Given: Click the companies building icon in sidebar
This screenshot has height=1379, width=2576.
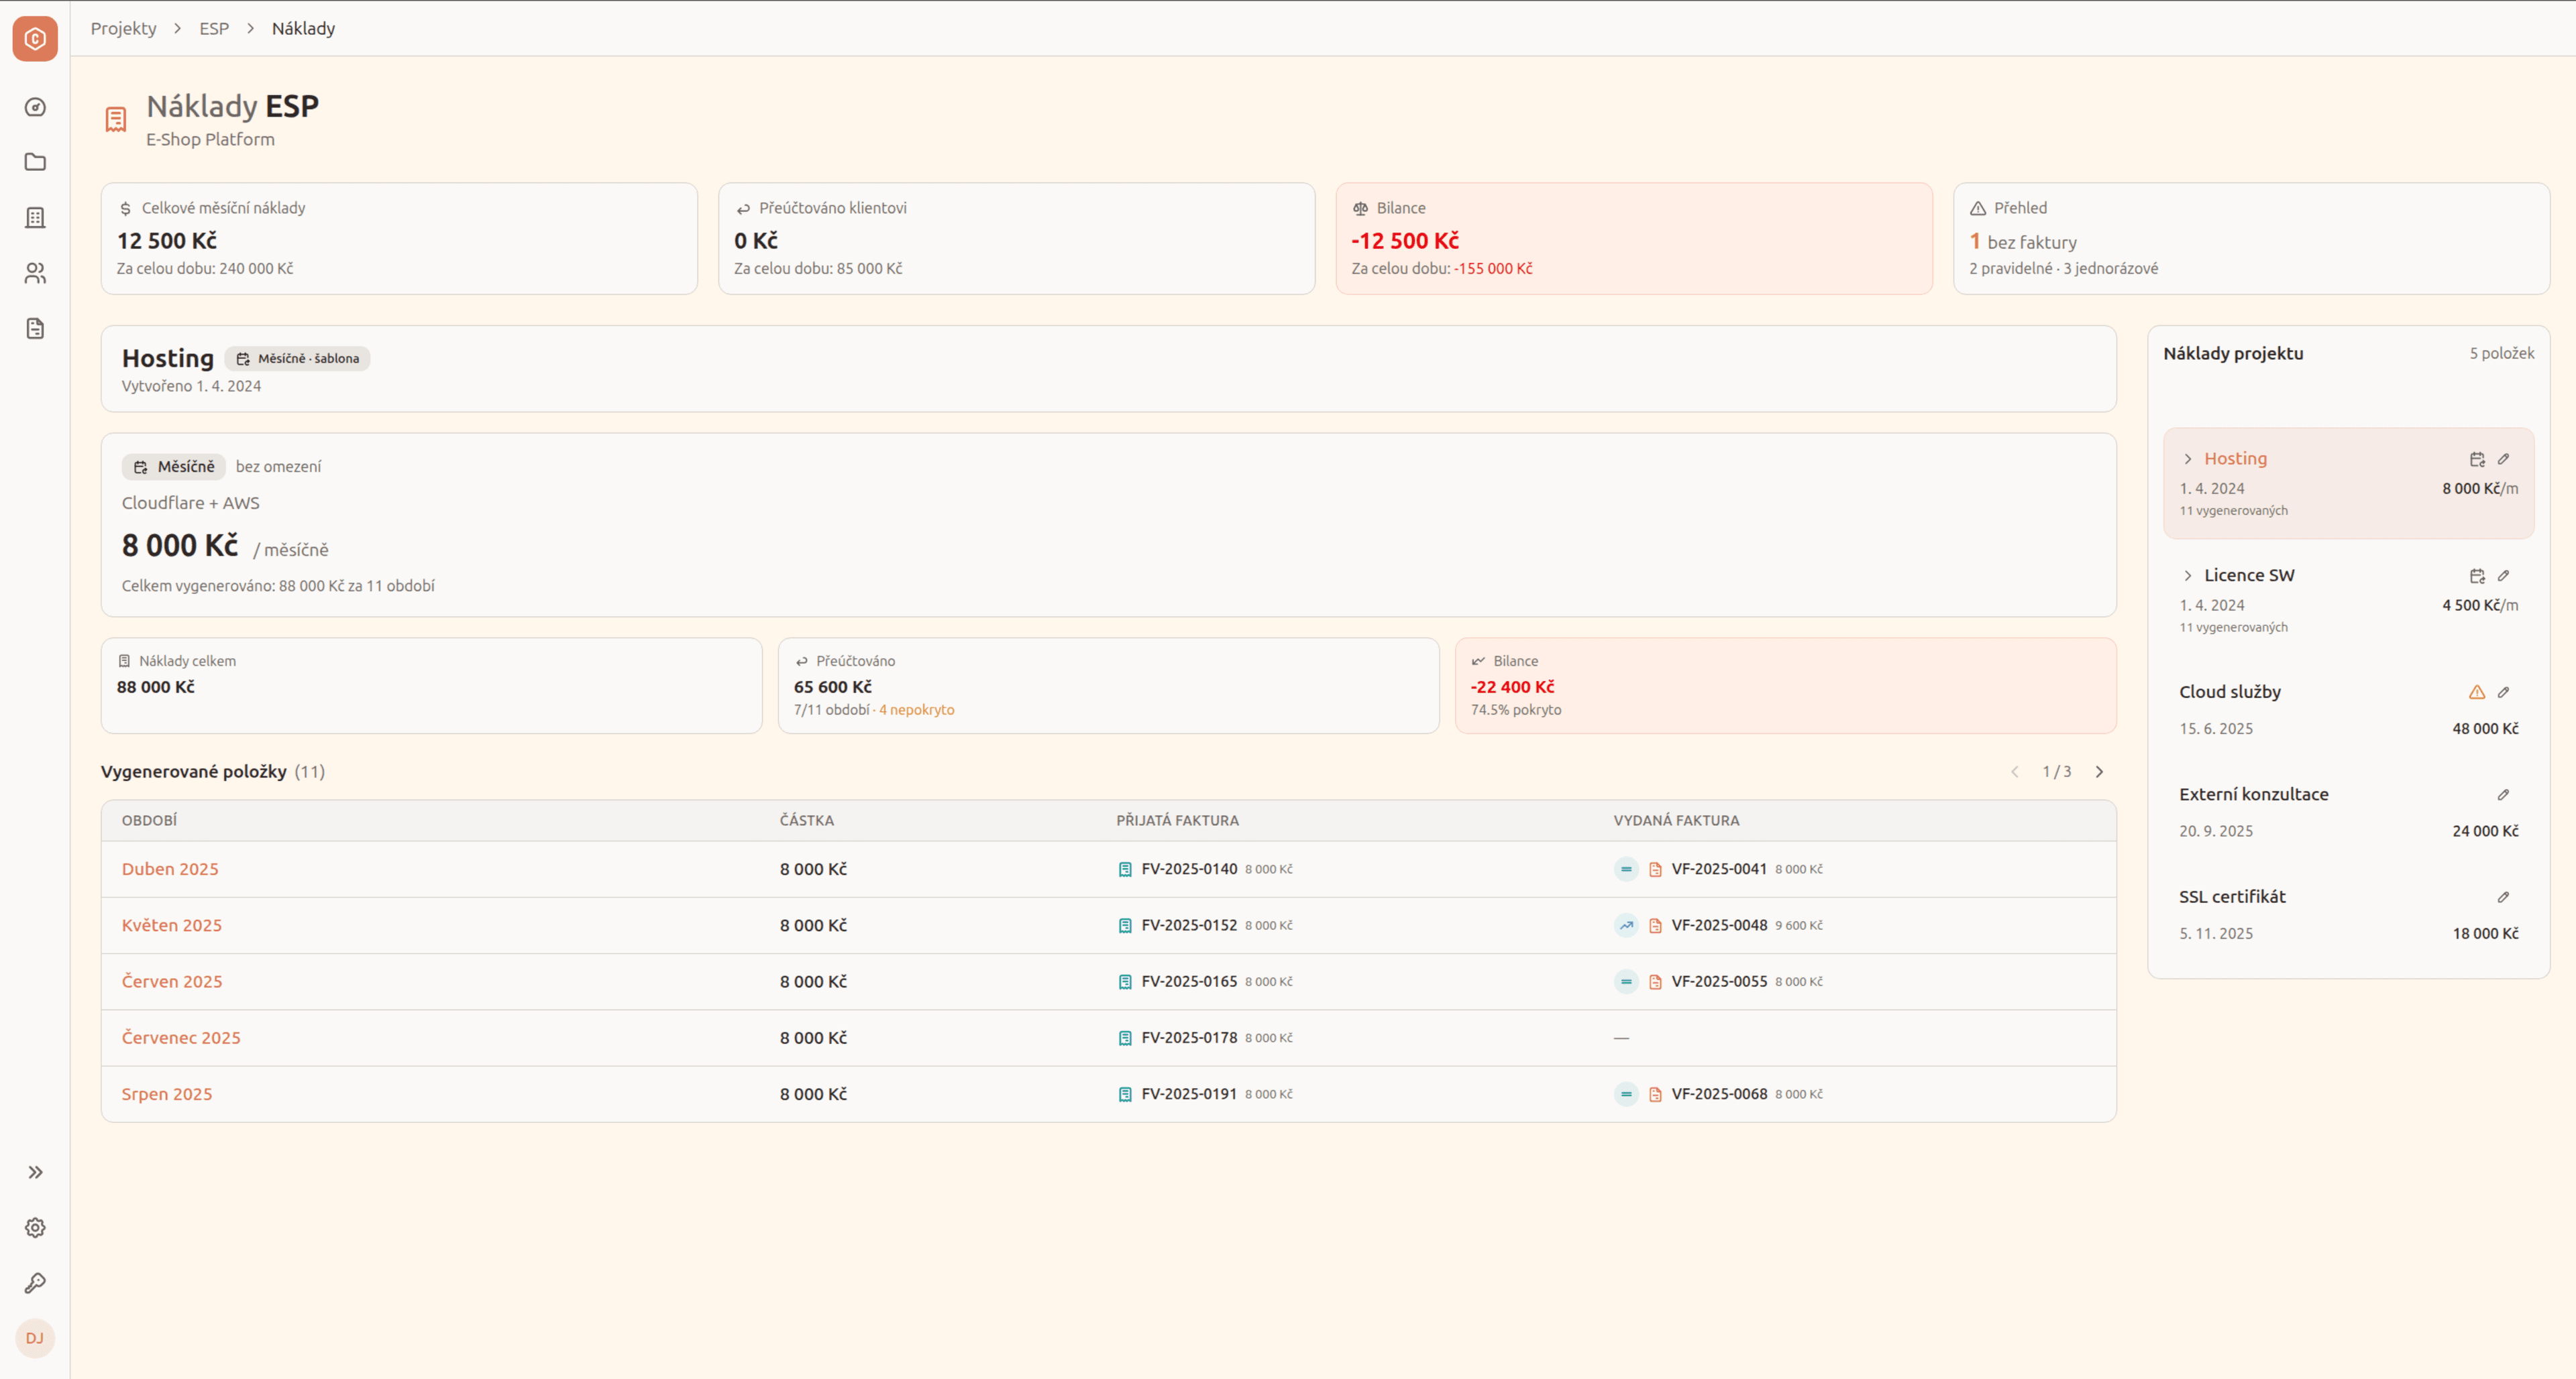Looking at the screenshot, I should 35,218.
